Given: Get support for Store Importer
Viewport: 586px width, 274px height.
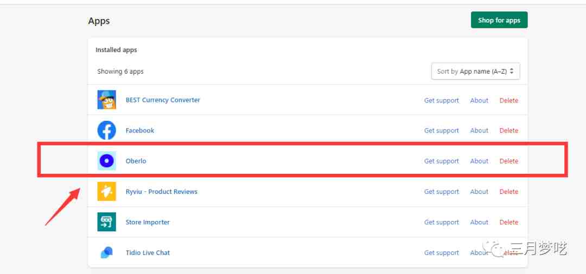Looking at the screenshot, I should coord(441,222).
